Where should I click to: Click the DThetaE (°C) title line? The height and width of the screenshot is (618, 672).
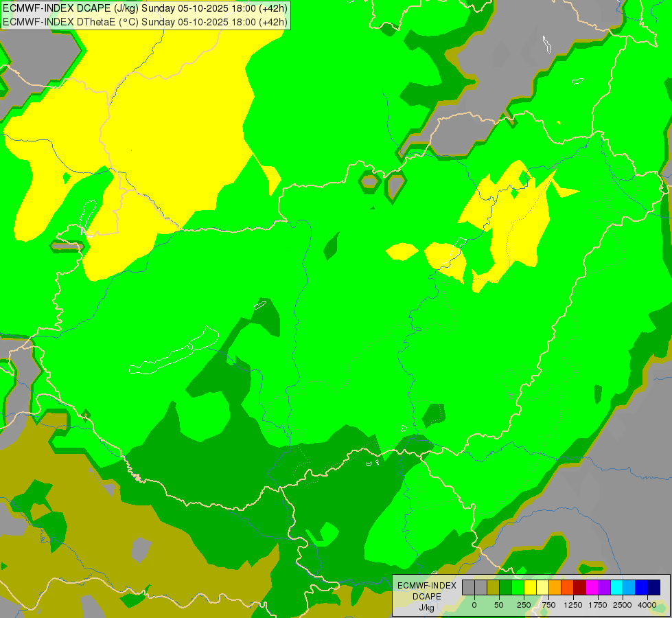[x=145, y=21]
